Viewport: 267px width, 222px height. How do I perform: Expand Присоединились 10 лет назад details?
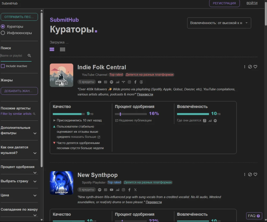click(x=54, y=120)
